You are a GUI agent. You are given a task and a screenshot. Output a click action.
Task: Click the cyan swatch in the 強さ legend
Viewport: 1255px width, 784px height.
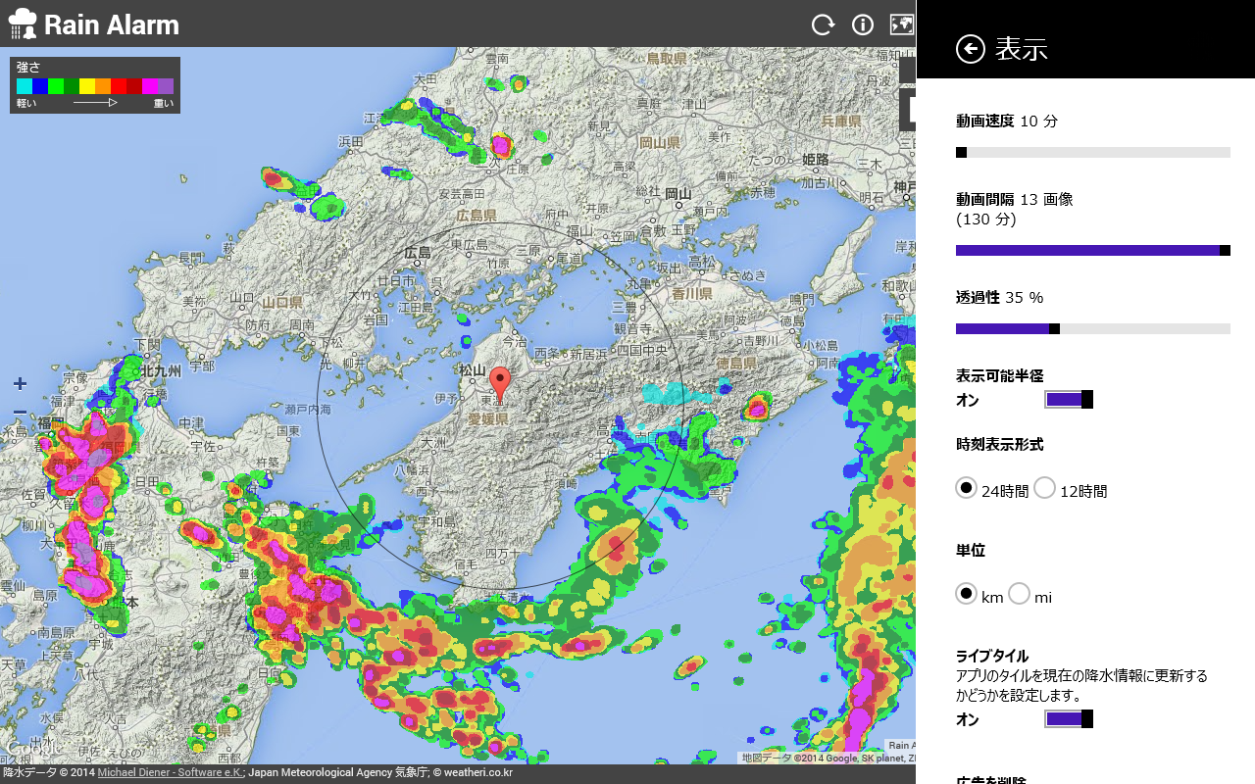(x=25, y=86)
